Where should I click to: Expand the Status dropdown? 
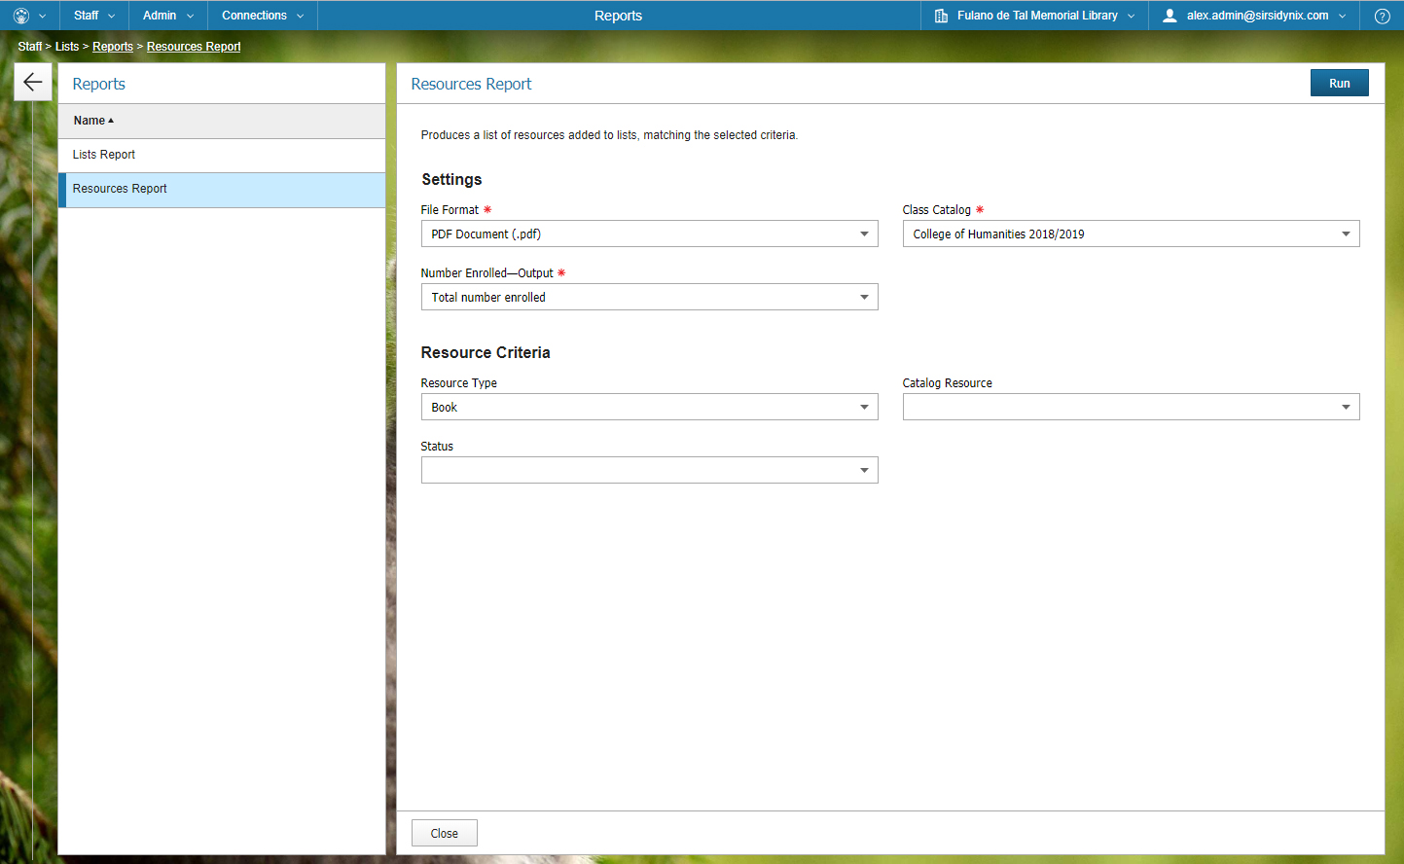(649, 470)
